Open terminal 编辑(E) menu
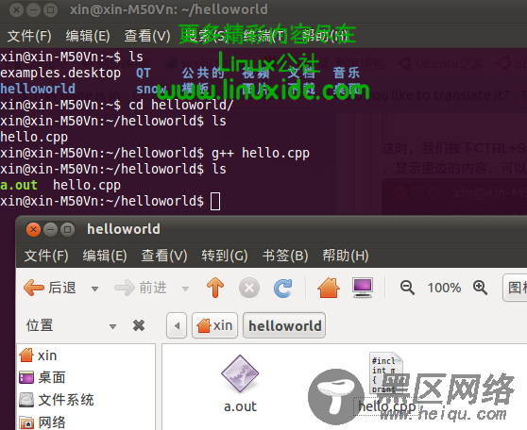Viewport: 527px width, 430px height. tap(88, 36)
